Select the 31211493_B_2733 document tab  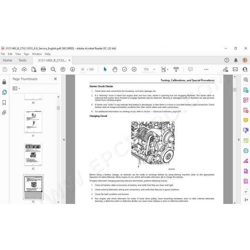pyautogui.click(x=52, y=60)
